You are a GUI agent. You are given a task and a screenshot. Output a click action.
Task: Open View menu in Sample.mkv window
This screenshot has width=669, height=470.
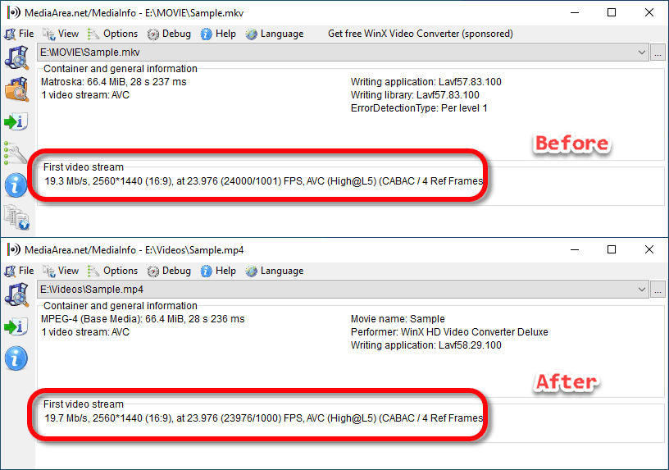pyautogui.click(x=61, y=34)
